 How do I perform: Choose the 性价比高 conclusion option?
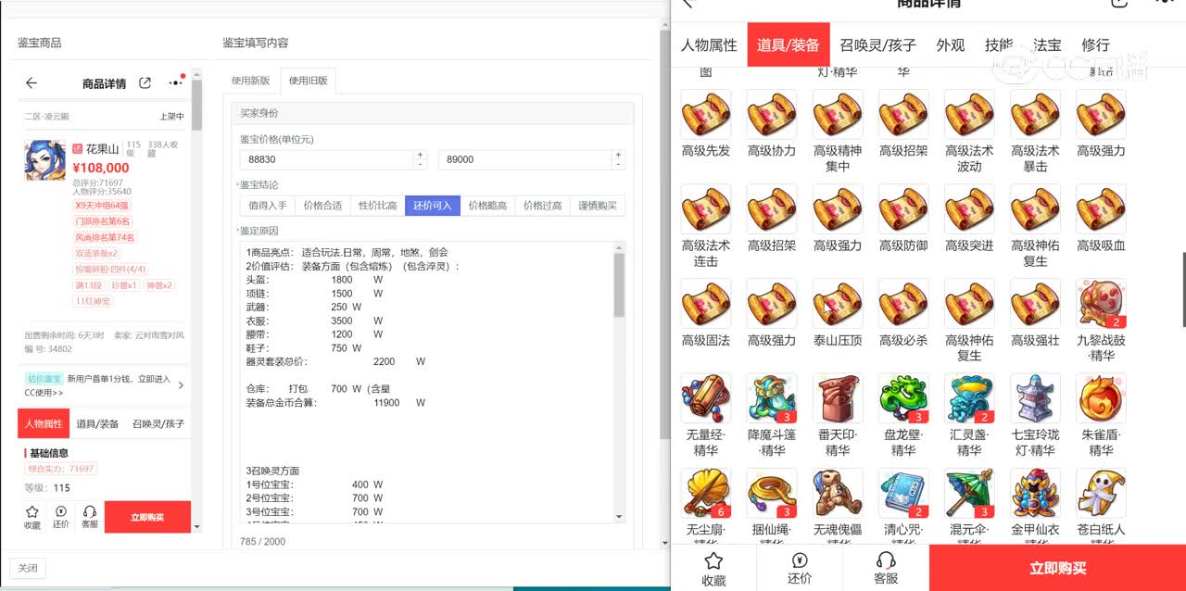tap(377, 206)
